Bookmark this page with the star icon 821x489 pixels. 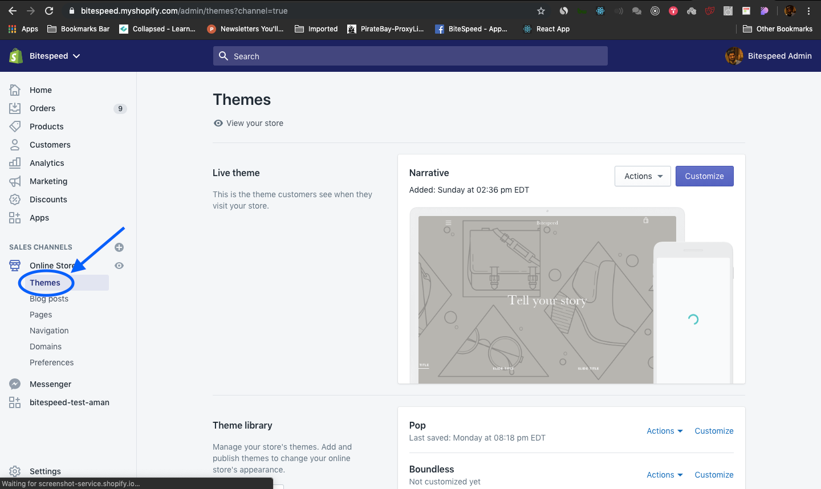(x=541, y=11)
